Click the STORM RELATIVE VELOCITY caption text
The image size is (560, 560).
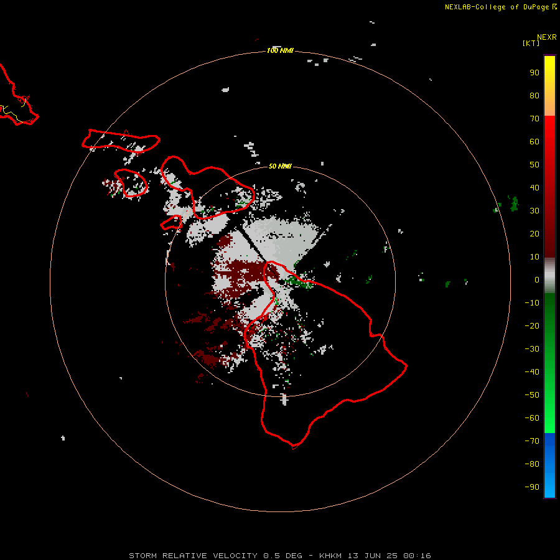(x=193, y=556)
